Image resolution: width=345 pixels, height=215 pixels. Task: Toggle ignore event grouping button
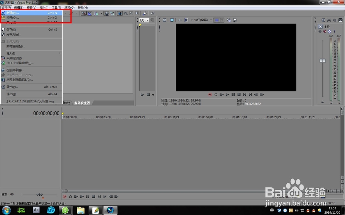(x=112, y=14)
